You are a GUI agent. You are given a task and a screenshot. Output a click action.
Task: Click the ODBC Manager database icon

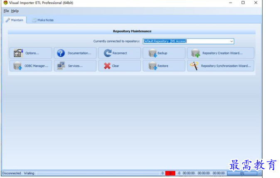[18, 66]
